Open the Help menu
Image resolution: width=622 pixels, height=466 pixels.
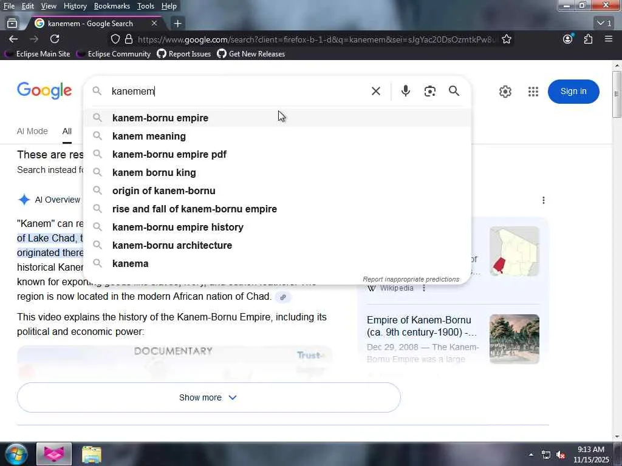click(x=169, y=6)
